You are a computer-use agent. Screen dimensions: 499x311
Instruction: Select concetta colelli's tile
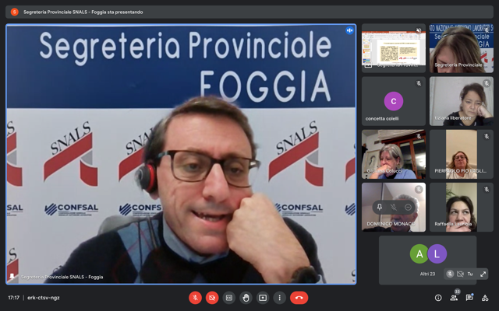(x=394, y=101)
